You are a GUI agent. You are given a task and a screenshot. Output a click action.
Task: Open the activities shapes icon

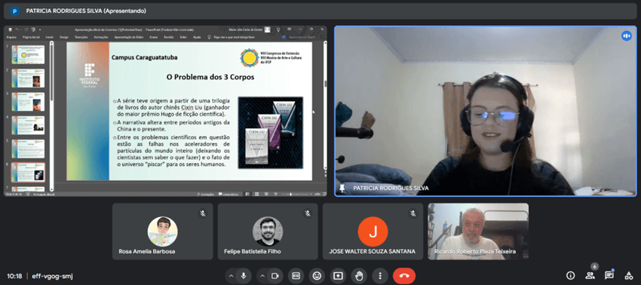tap(629, 275)
